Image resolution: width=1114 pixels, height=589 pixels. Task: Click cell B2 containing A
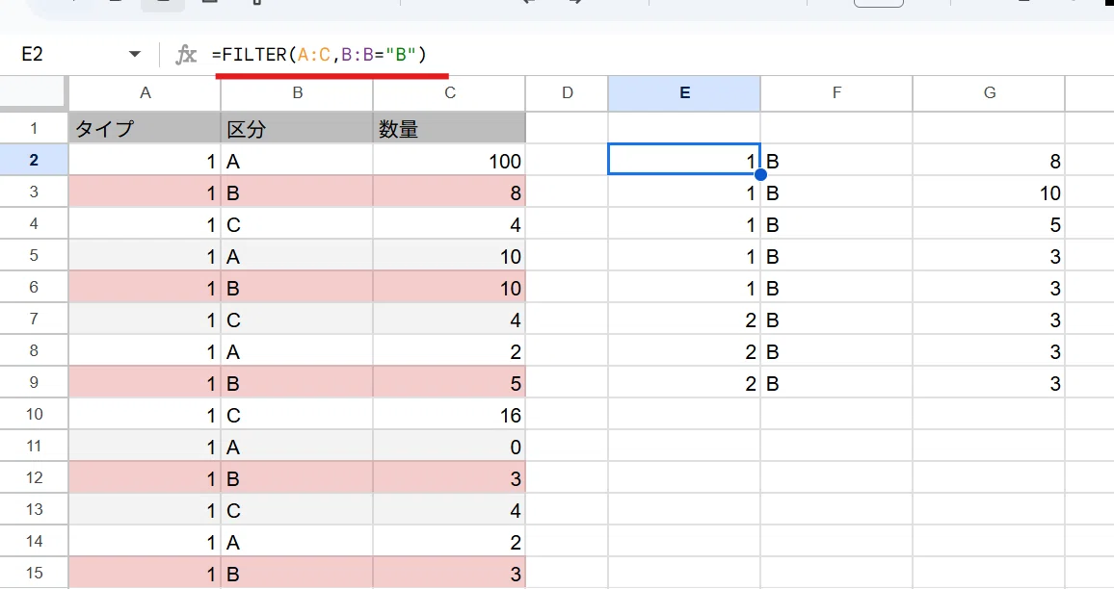pos(297,161)
